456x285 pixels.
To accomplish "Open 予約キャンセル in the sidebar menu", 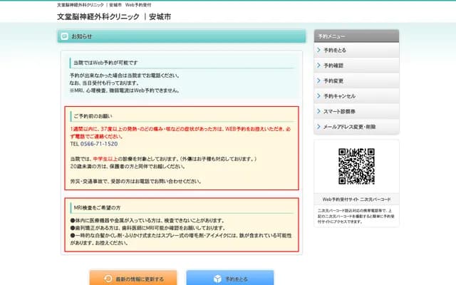I will (339, 95).
